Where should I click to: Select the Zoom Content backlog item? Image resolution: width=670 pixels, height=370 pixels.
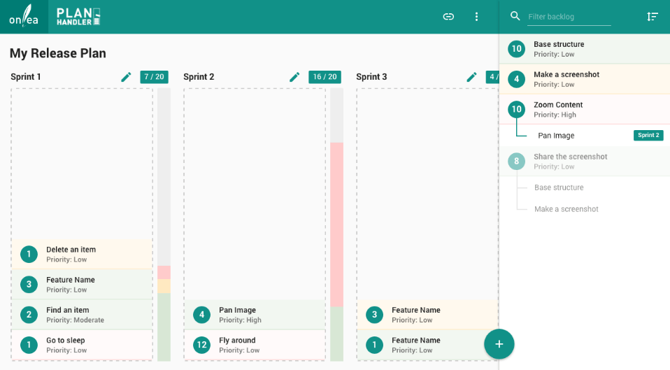[x=585, y=109]
